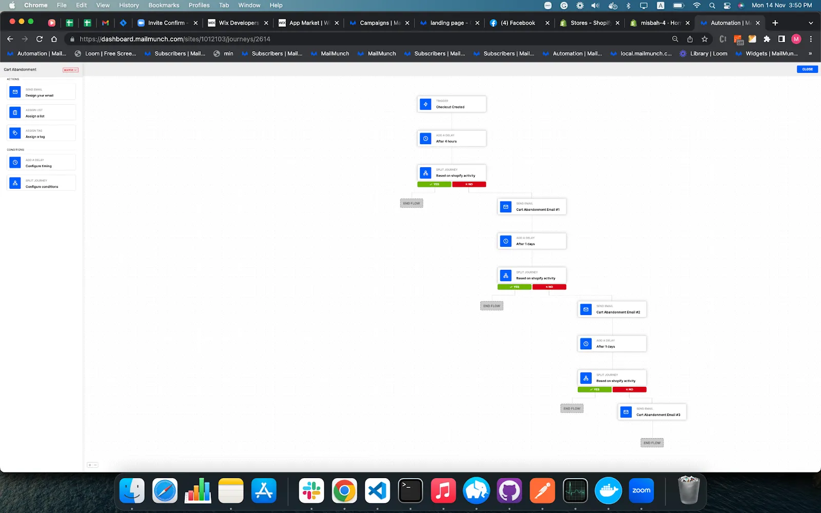Screen dimensions: 821x513
Task: Click the Send Email envelope icon in Actions sidebar
Action: pos(15,92)
